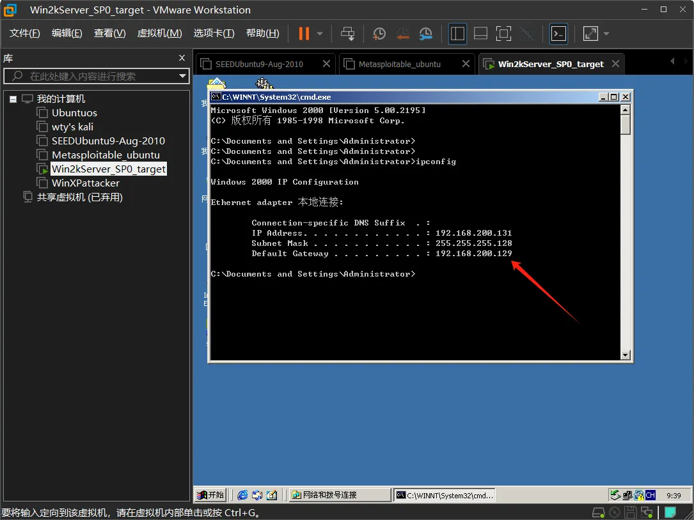
Task: Switch to the SEEDUbuntu9-Aug-2010 tab
Action: coord(259,64)
